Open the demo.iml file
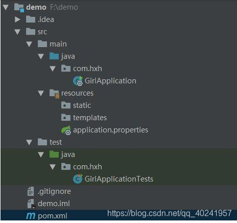 (x=54, y=204)
